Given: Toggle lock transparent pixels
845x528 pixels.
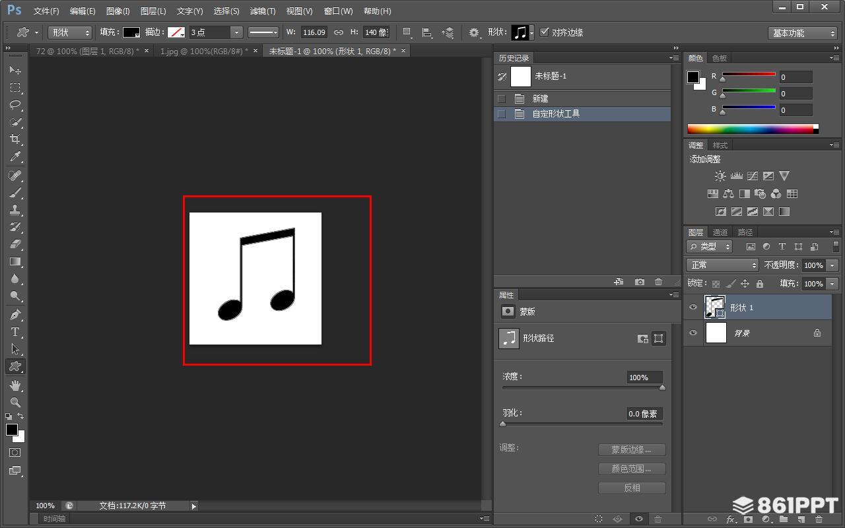Looking at the screenshot, I should click(716, 284).
